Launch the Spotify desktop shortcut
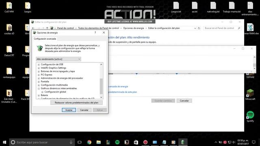The height and width of the screenshot is (146, 260). [x=250, y=116]
